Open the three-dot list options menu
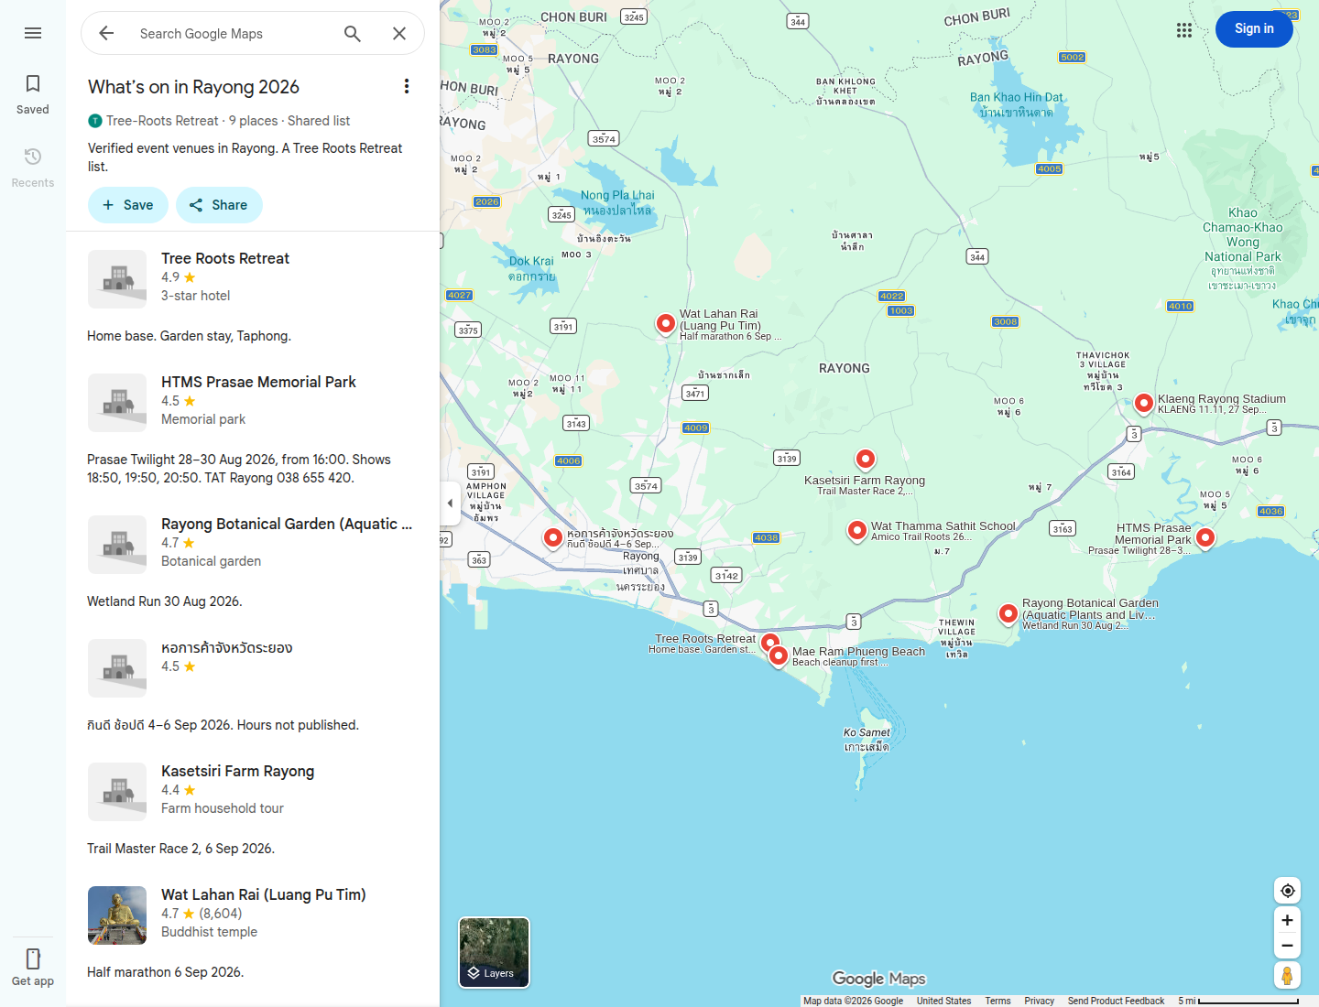This screenshot has height=1007, width=1319. pyautogui.click(x=406, y=86)
